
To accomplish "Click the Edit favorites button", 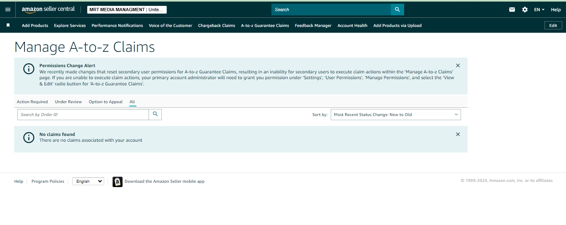I will tap(553, 25).
